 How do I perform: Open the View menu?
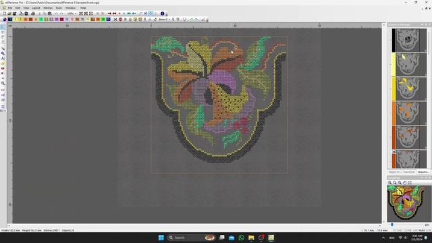coord(26,7)
